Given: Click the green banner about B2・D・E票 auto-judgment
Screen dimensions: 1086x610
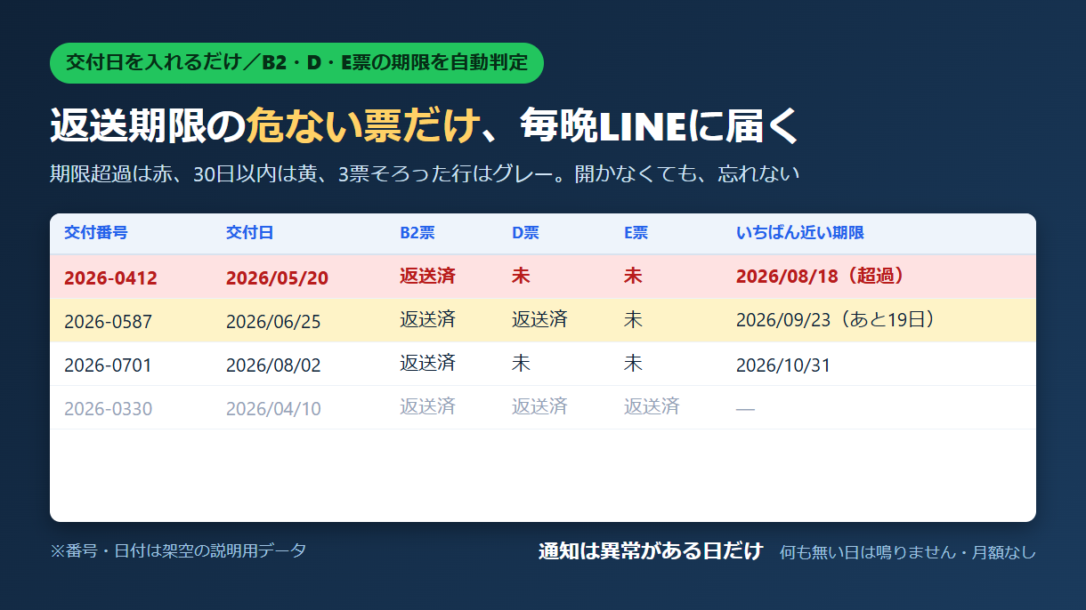Looking at the screenshot, I should coord(296,63).
